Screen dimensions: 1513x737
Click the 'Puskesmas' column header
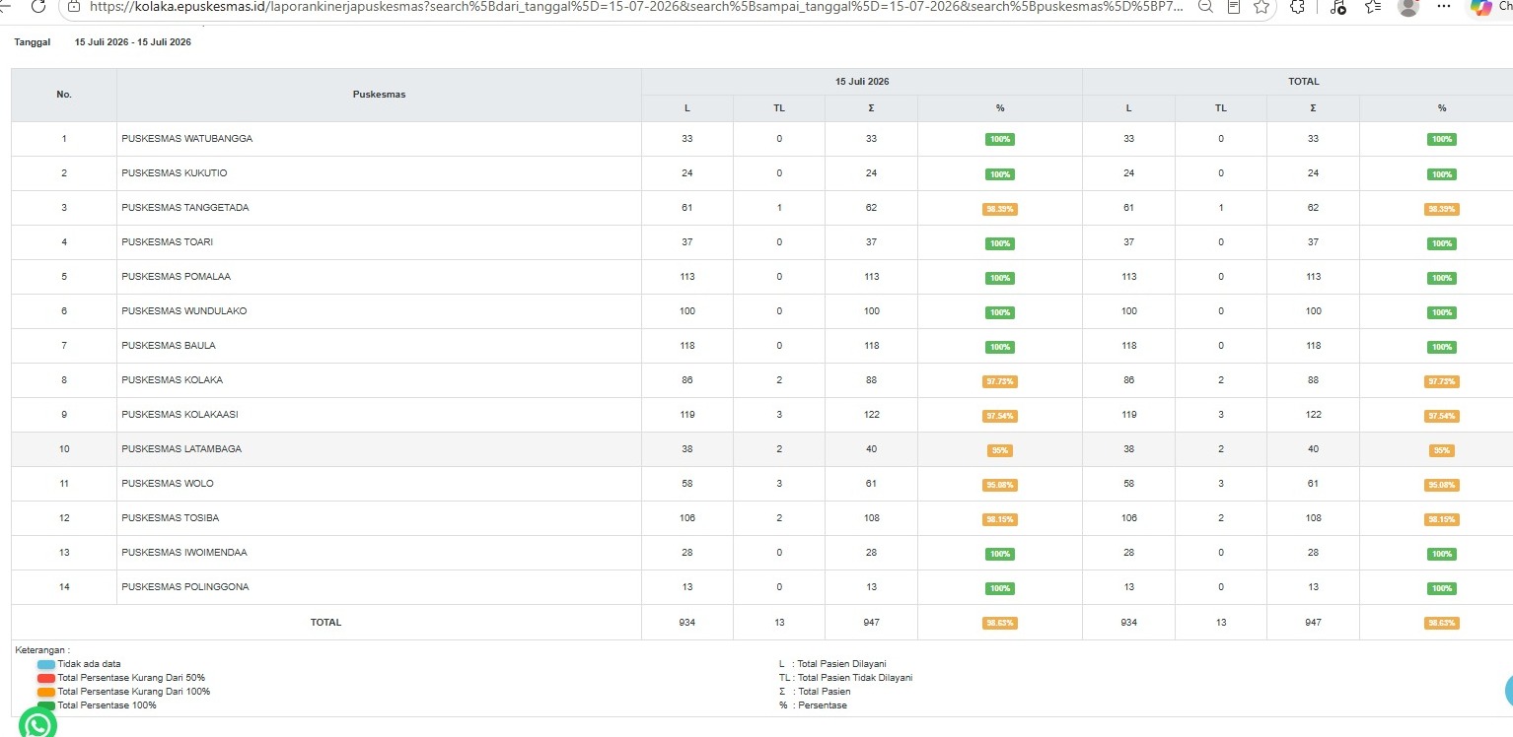click(x=379, y=95)
